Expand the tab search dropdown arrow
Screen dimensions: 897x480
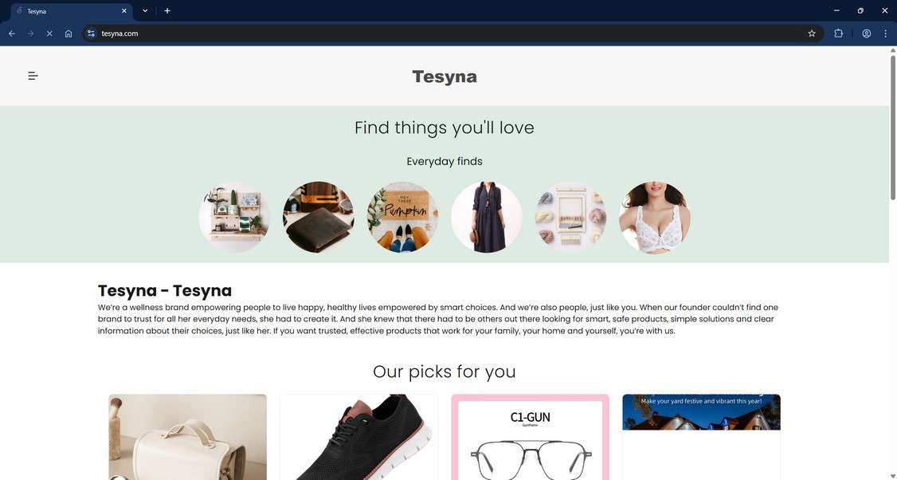pos(145,11)
